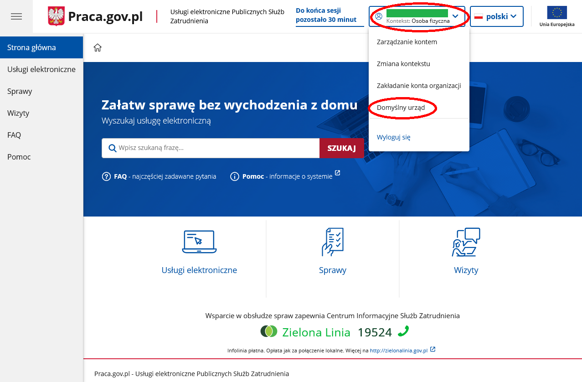Click the home breadcrumb icon
Image resolution: width=582 pixels, height=382 pixels.
tap(98, 48)
